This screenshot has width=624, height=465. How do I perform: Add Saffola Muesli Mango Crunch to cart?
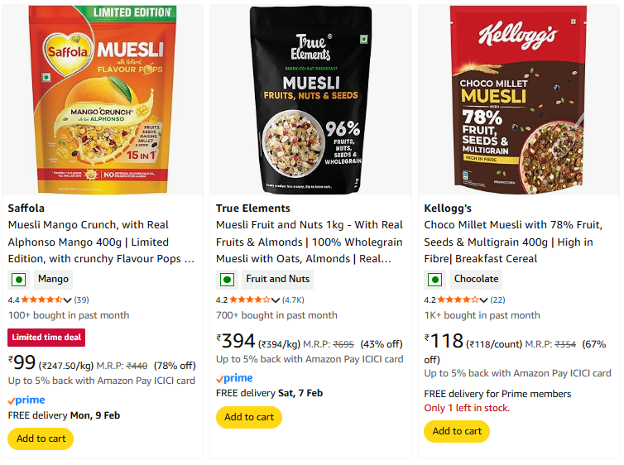(41, 439)
